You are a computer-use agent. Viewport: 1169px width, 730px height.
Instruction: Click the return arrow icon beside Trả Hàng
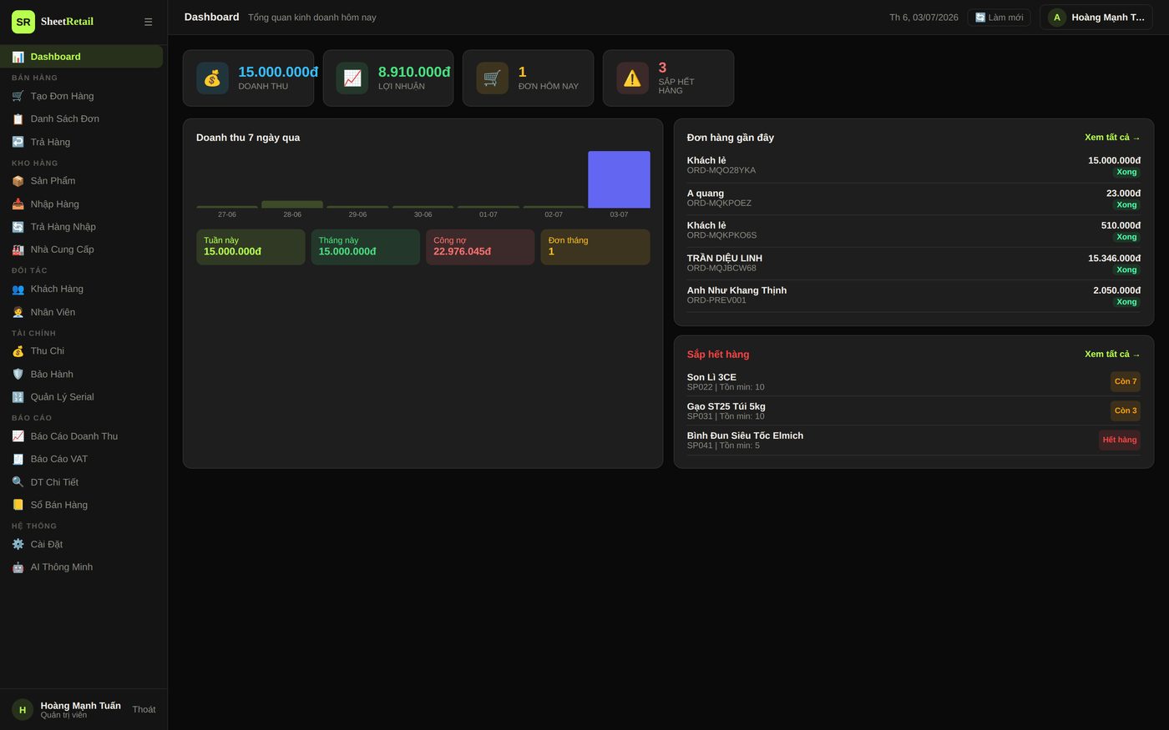(x=18, y=142)
